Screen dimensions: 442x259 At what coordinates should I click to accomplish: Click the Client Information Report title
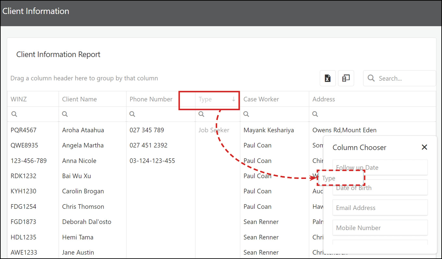click(x=58, y=54)
